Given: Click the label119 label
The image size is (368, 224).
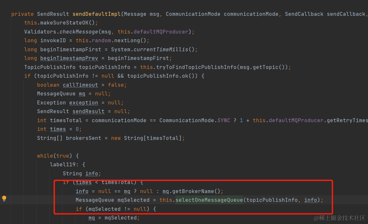Looking at the screenshot, I should 63,164.
